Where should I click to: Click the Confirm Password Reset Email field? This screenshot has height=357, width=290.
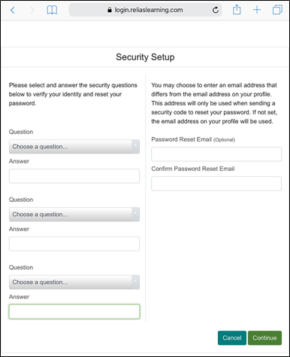pyautogui.click(x=216, y=184)
